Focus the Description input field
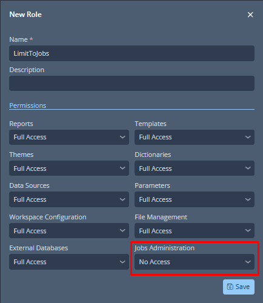 coord(131,83)
